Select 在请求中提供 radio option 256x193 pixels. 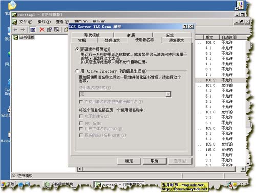77,50
